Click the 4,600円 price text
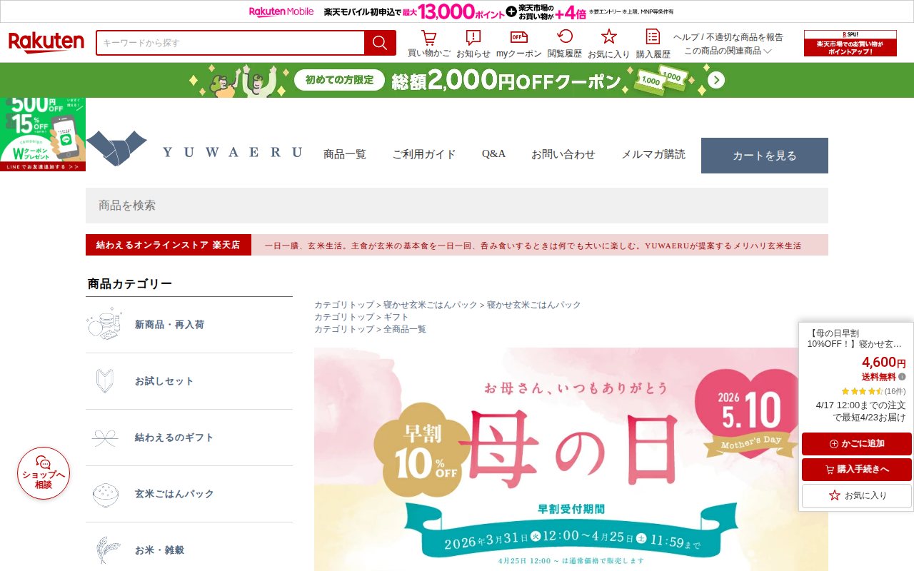 [883, 363]
